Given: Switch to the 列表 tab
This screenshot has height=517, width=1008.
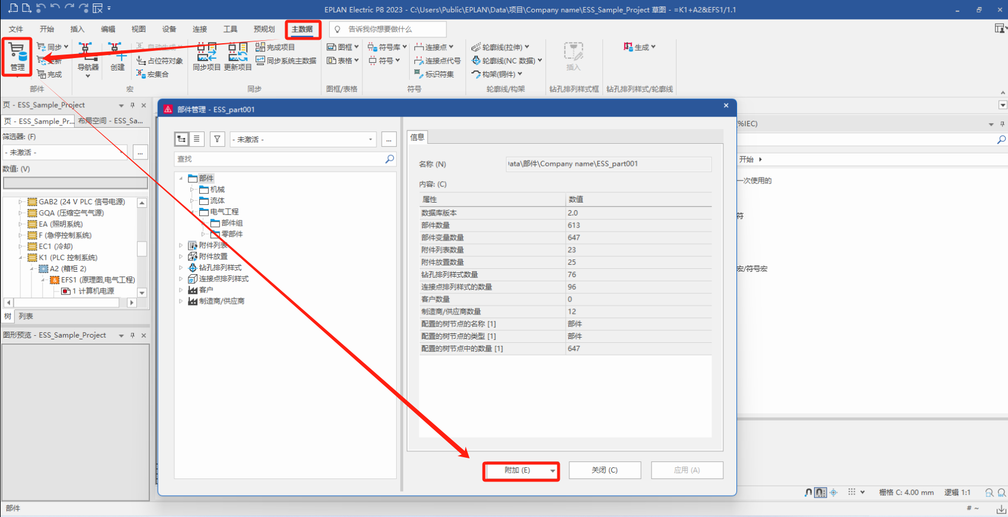Looking at the screenshot, I should point(25,316).
